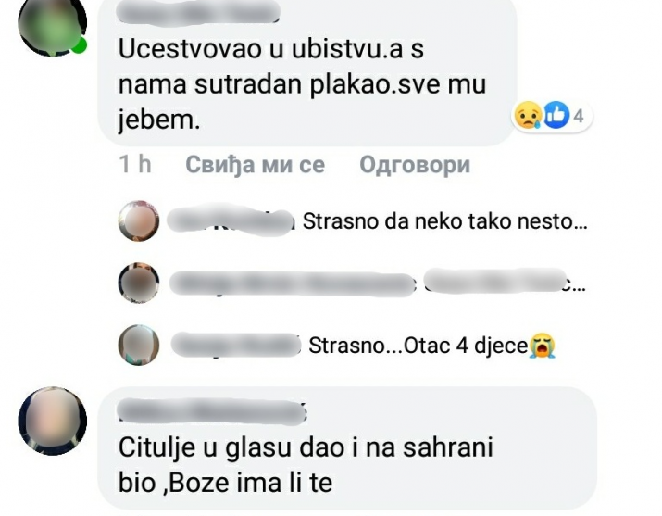Click the crying emoji in the third reply

[543, 346]
